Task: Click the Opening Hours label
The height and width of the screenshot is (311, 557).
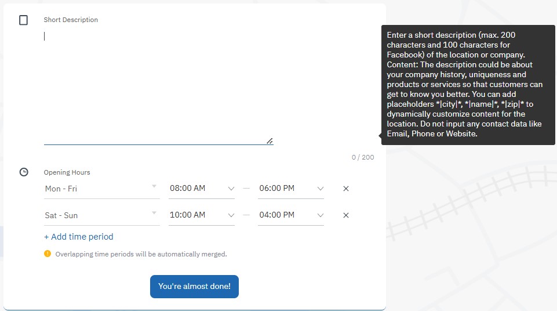Action: pos(67,172)
